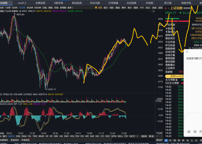Viewport: 202px width, 144px height.
Task: Click the plus zoom button below the chart
Action: (x=157, y=136)
